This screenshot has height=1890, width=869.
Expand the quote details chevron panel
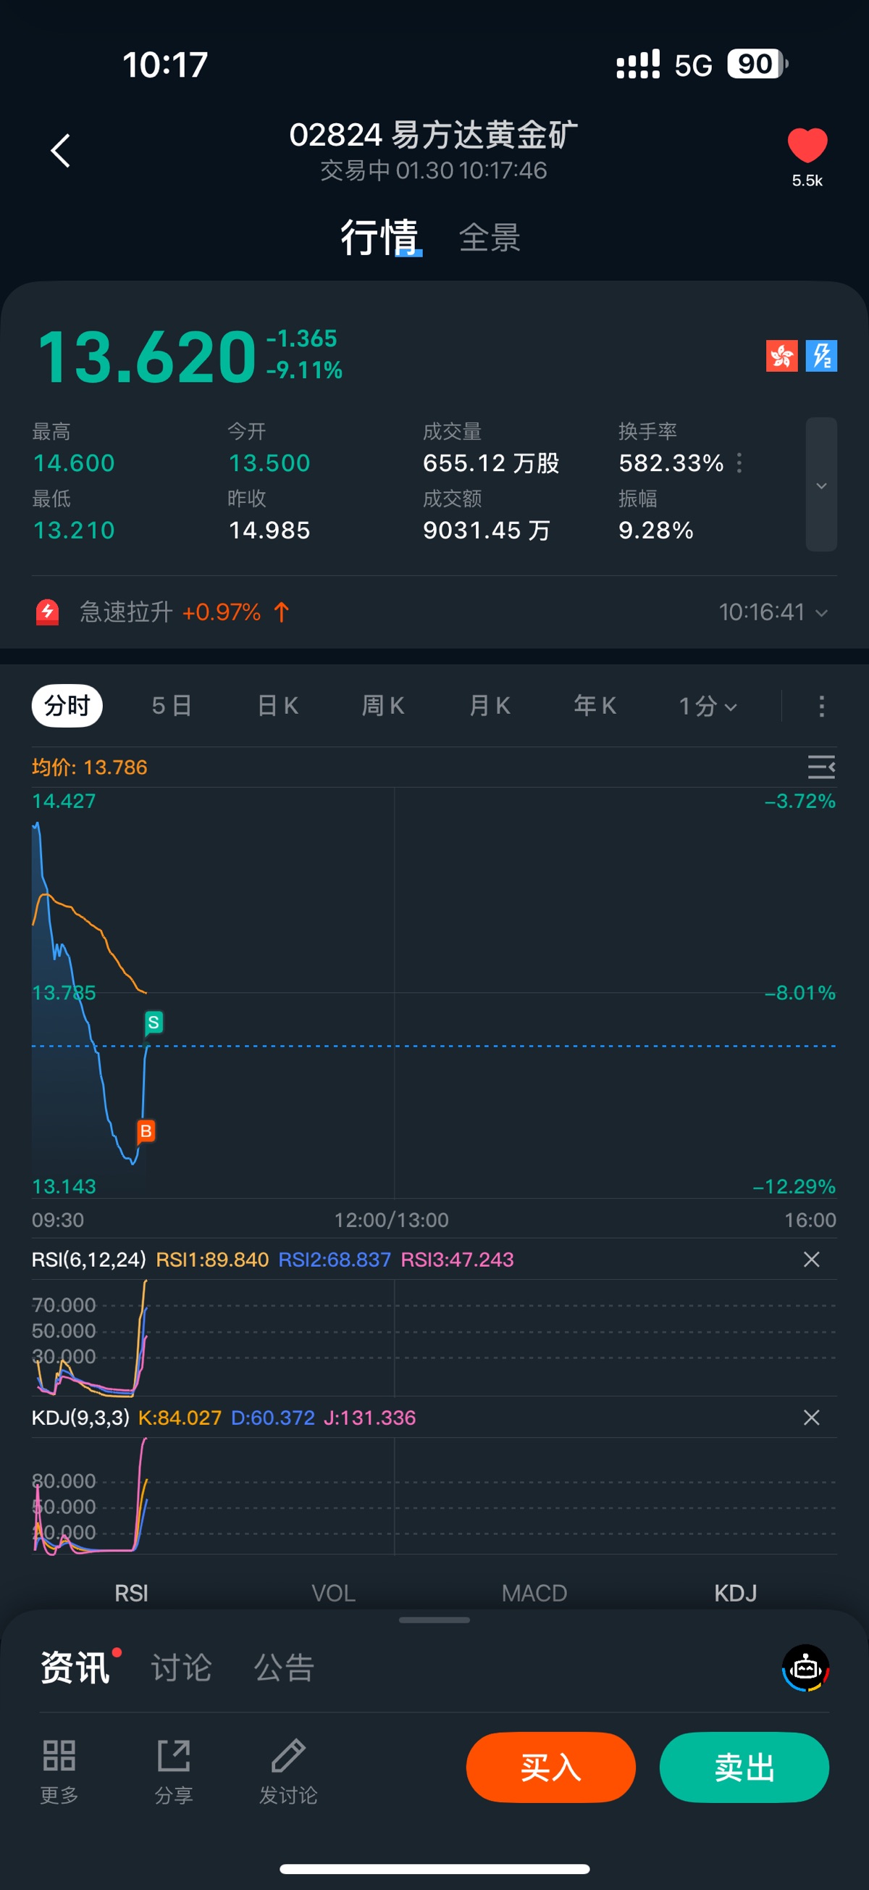coord(821,485)
